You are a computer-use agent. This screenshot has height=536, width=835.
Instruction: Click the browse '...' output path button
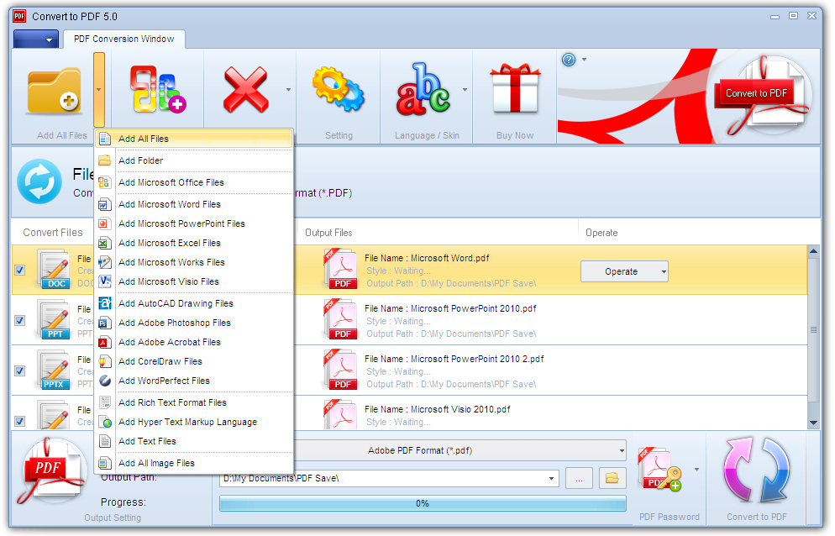pyautogui.click(x=579, y=478)
